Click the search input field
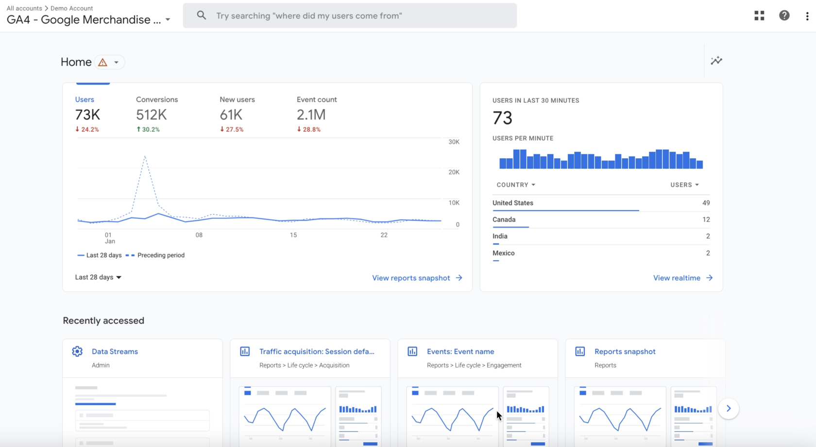Viewport: 816px width, 447px height. point(350,16)
